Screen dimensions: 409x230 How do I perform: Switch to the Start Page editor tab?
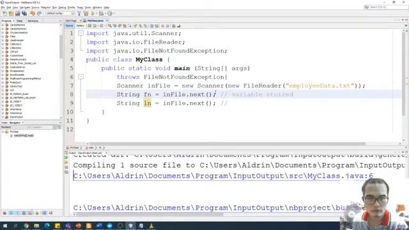tap(71, 20)
